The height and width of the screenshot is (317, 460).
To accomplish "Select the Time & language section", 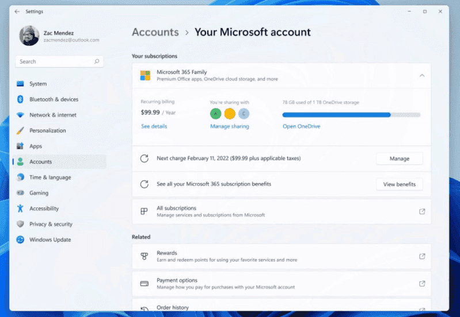I will (x=50, y=177).
